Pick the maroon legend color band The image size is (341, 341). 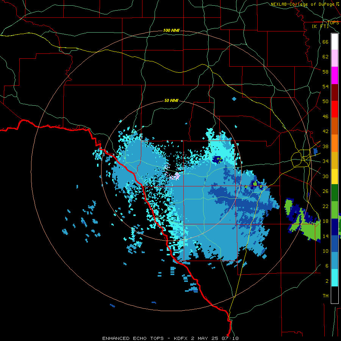[335, 93]
